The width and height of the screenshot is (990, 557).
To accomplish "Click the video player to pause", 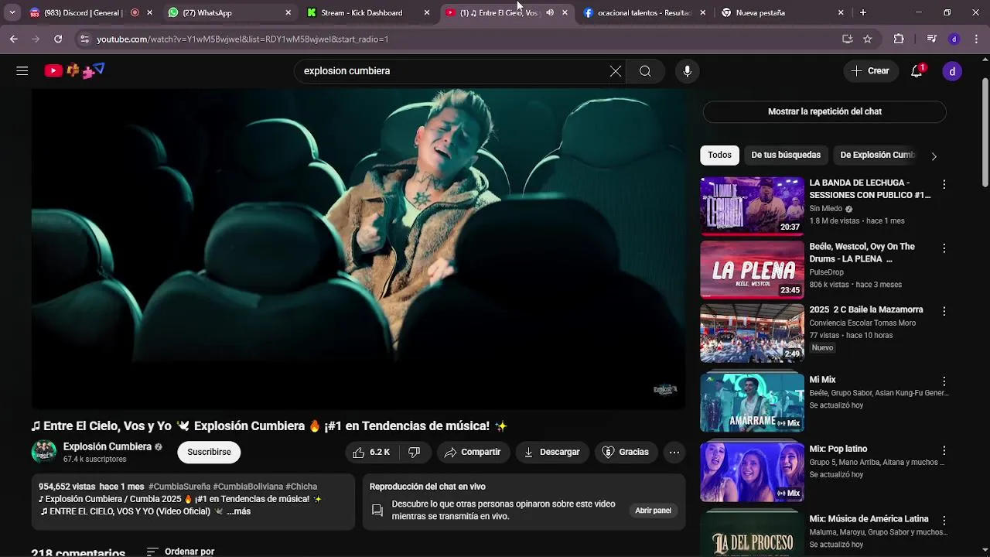I will [x=358, y=248].
